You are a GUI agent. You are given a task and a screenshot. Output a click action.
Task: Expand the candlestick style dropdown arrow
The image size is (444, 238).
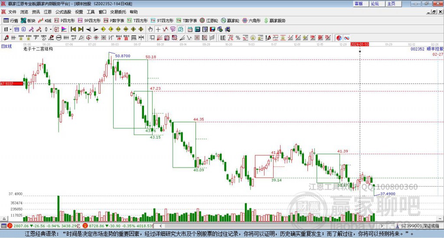pos(51,29)
